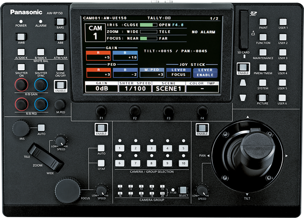
Task: Push the down arrow menu button
Action: coord(243,98)
